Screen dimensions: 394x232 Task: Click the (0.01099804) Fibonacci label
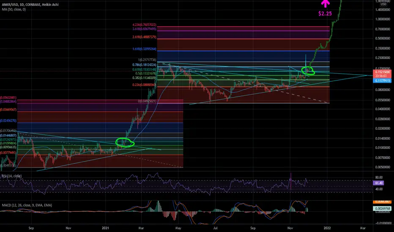(x=8, y=143)
